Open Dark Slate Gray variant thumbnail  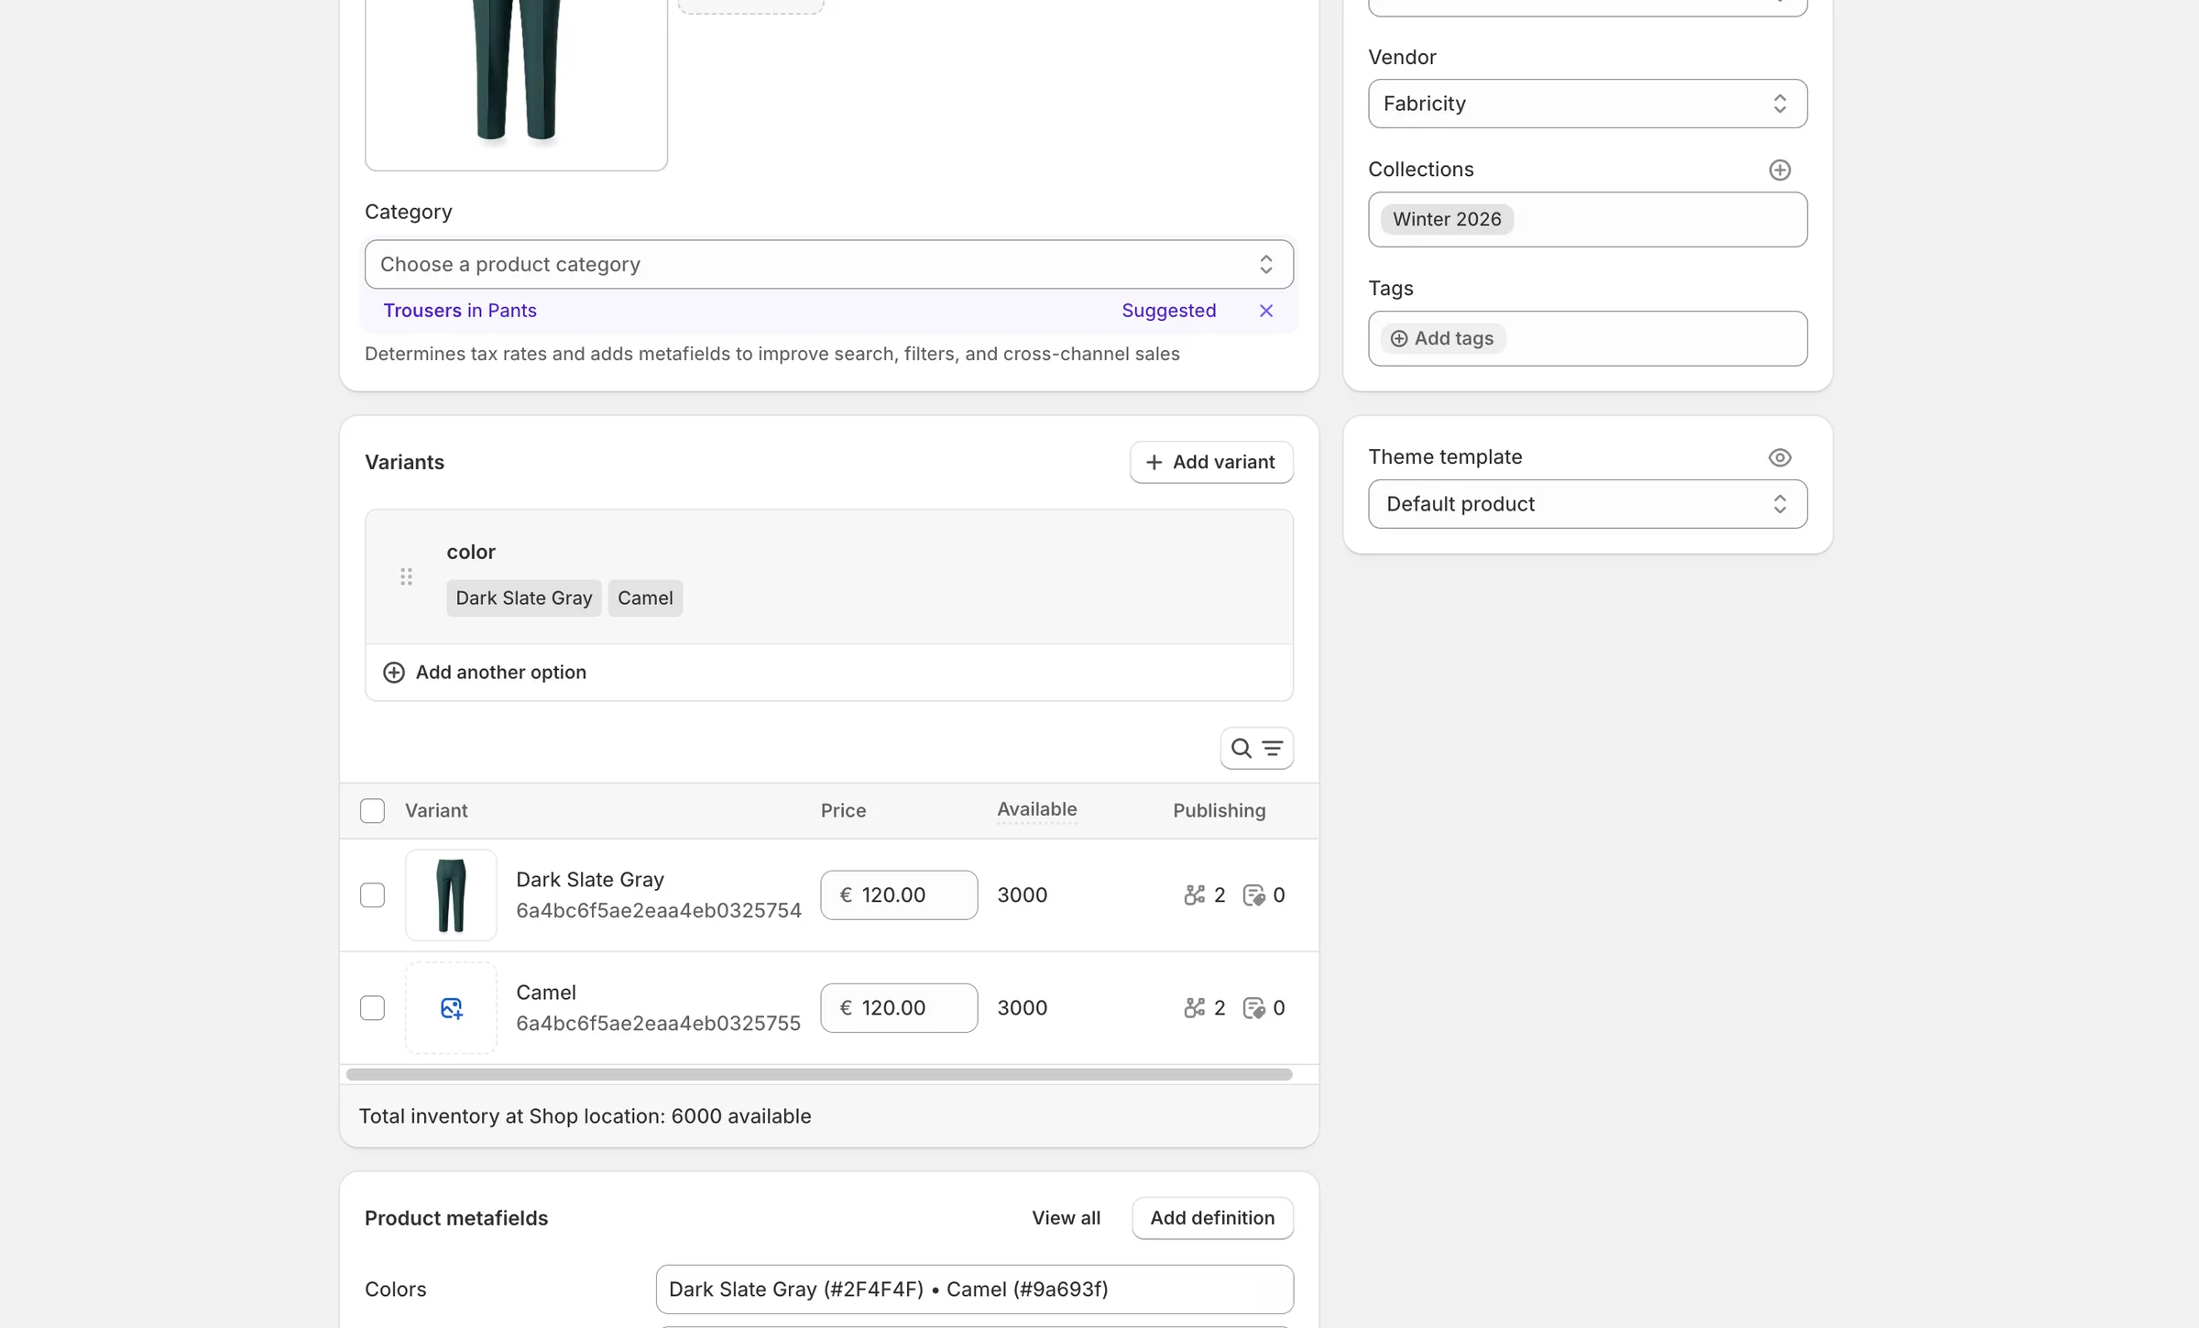coord(451,895)
